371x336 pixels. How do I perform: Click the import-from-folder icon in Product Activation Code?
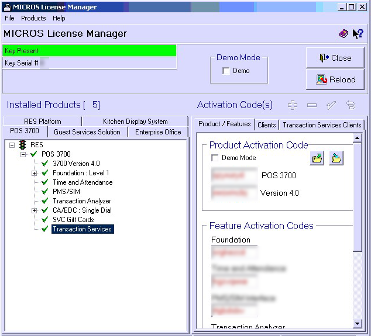[336, 158]
